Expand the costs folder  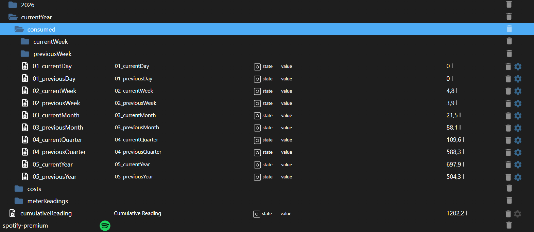coord(19,189)
